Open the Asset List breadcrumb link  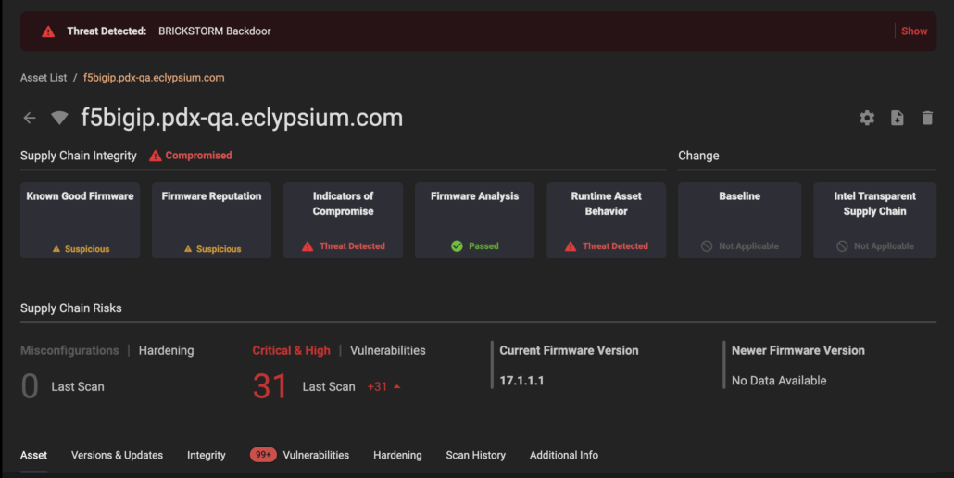pos(44,78)
